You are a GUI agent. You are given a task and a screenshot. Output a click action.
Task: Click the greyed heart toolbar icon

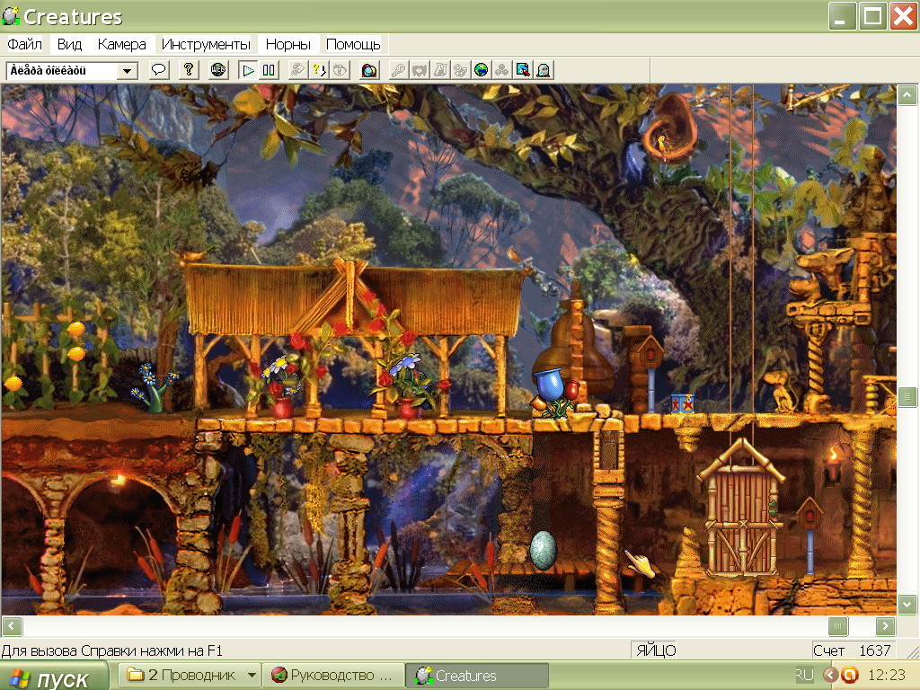tap(420, 70)
